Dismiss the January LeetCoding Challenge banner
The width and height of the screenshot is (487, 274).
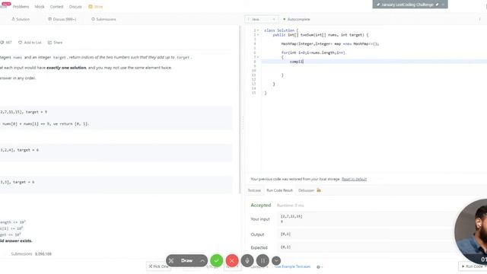point(443,5)
